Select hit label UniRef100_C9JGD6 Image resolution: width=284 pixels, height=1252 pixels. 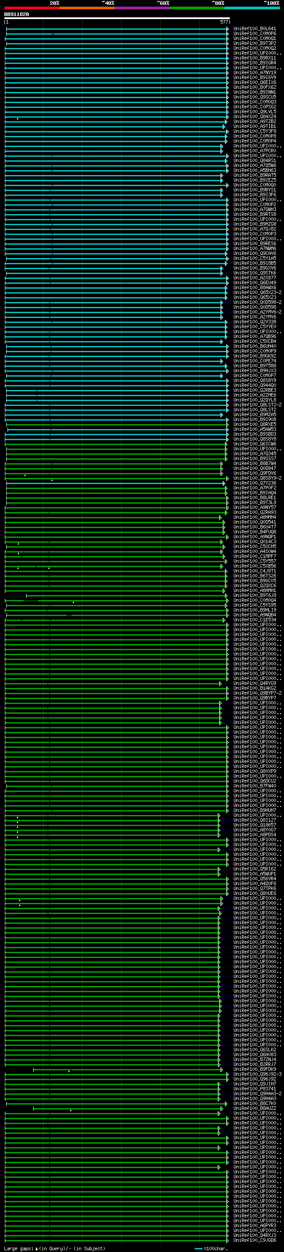pyautogui.click(x=254, y=1241)
